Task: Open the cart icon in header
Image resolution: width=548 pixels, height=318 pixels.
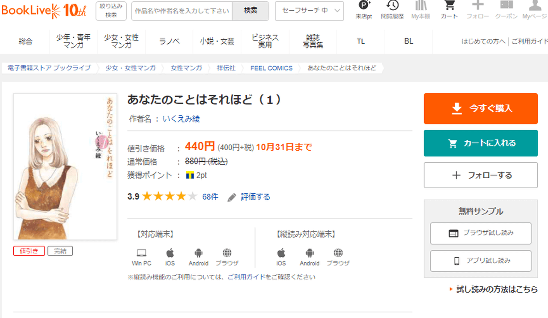Action: [x=449, y=6]
